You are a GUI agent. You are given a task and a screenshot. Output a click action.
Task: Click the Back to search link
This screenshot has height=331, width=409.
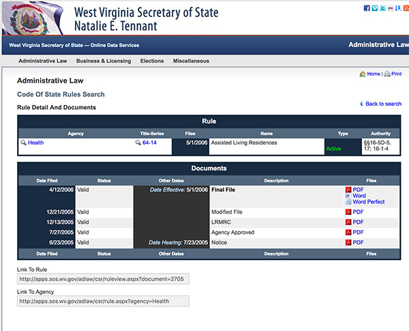[x=383, y=104]
